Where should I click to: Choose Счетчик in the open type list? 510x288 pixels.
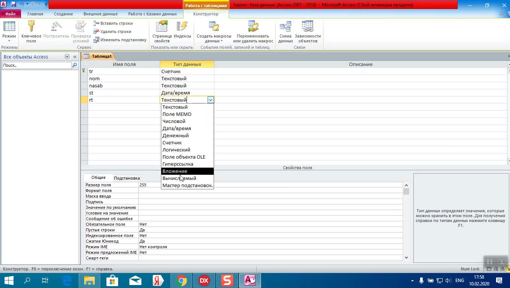coord(187,142)
